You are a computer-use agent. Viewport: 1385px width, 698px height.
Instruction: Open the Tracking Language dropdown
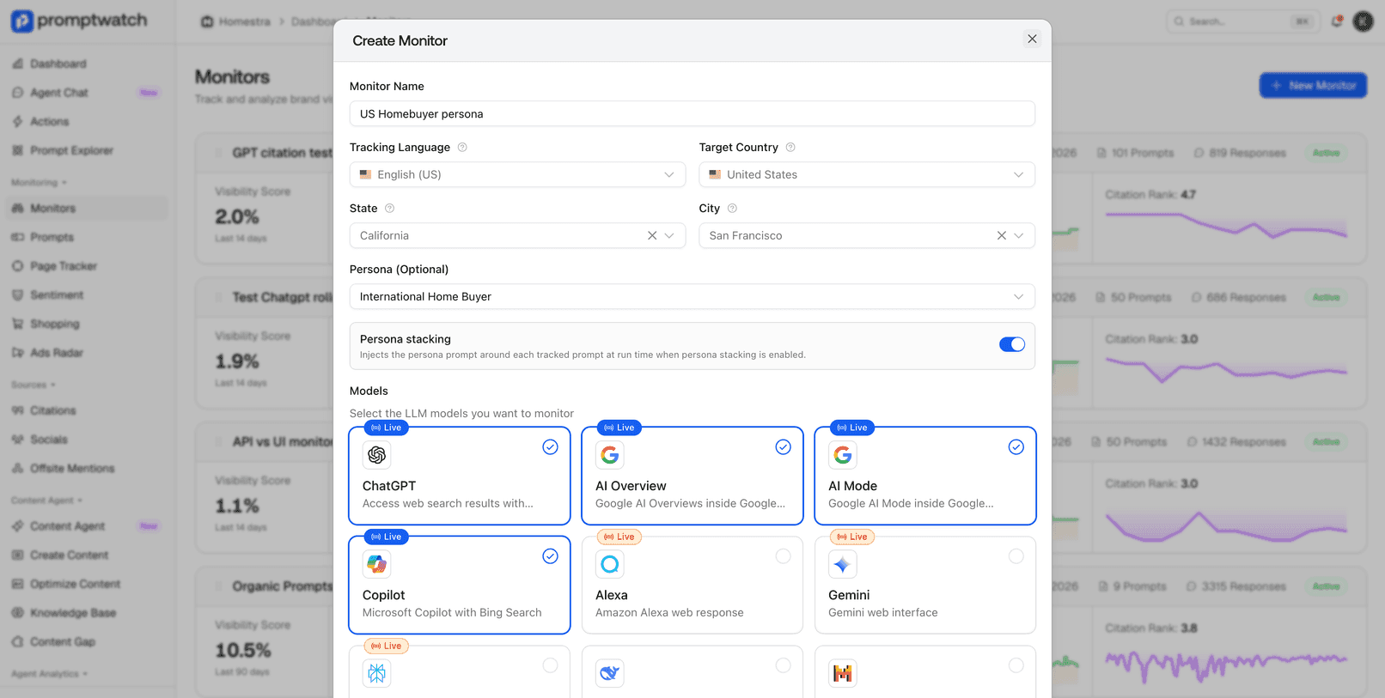(517, 174)
